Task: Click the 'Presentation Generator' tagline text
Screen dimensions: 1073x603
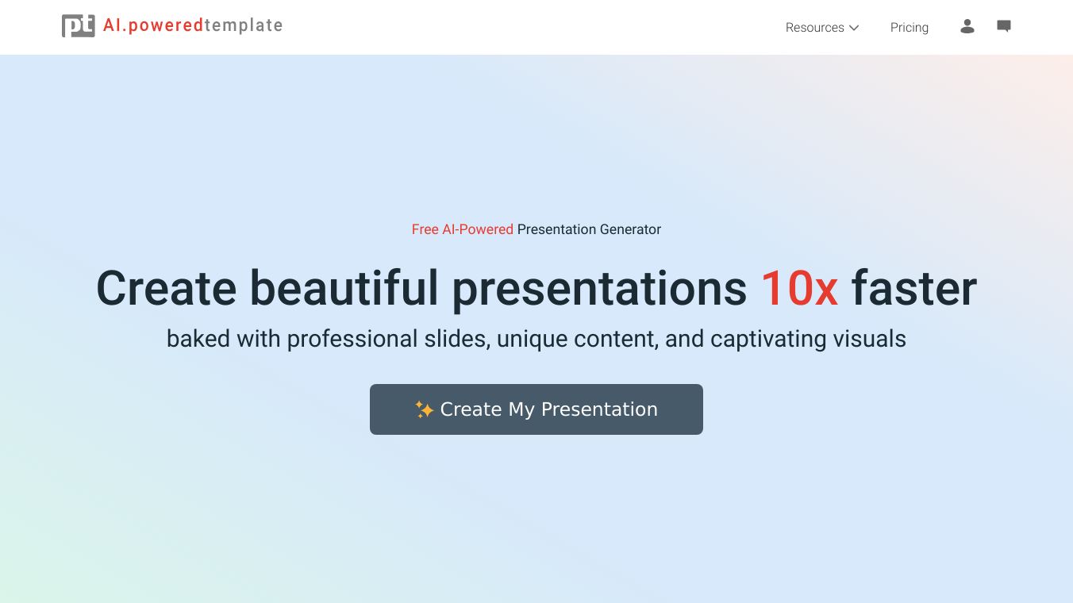Action: (589, 229)
